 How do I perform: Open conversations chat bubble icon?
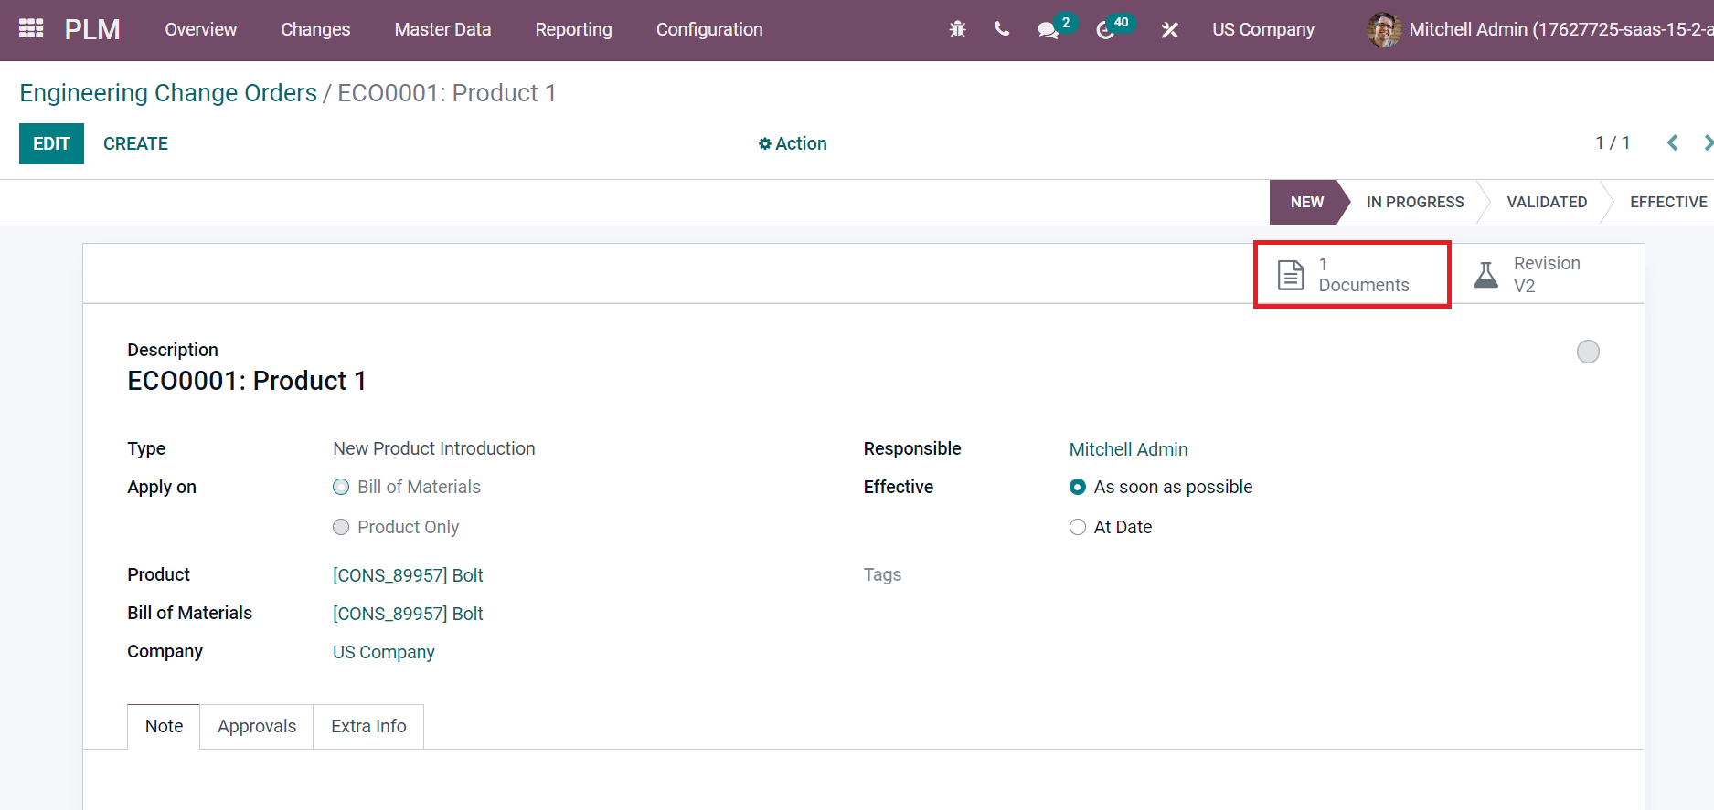tap(1048, 30)
